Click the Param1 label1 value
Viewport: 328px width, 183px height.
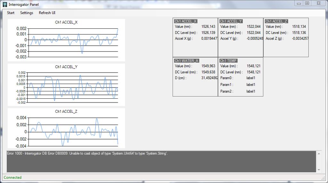251,85
